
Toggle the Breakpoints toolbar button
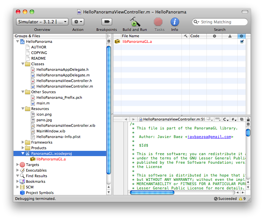click(x=107, y=22)
